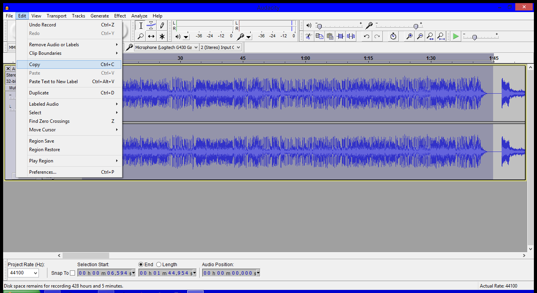
Task: Open the recording meter dropdown arrow
Action: 249,37
